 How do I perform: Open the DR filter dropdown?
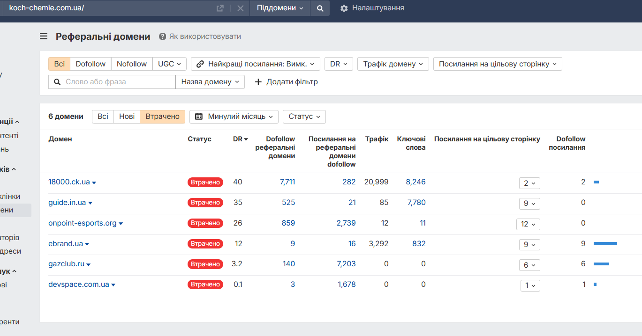(339, 64)
